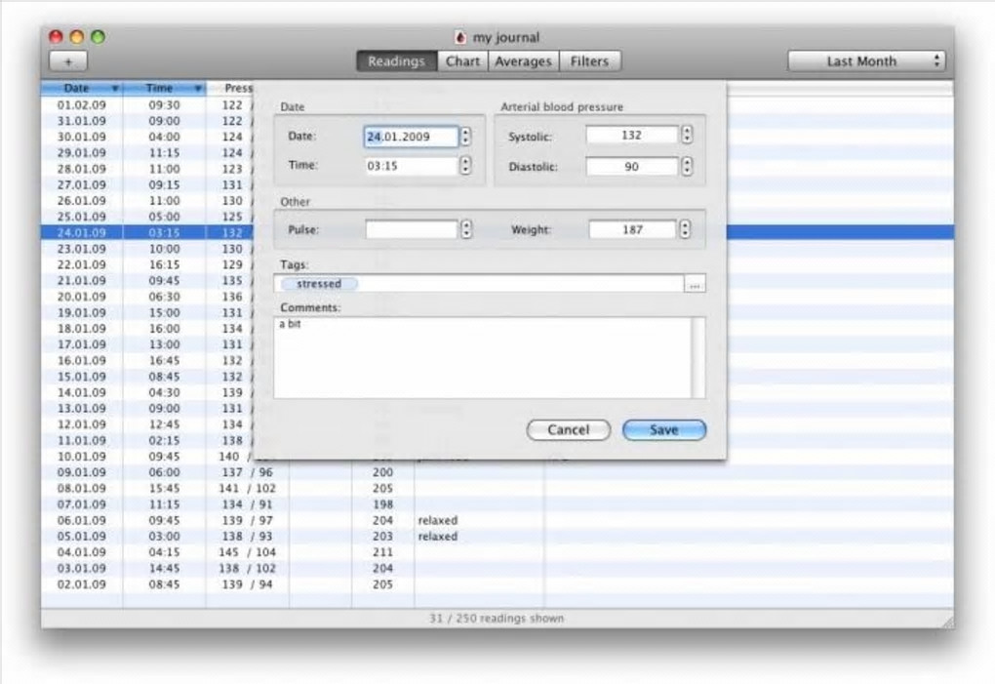Select the 03.01.09 reading row
The width and height of the screenshot is (995, 684).
pyautogui.click(x=497, y=569)
